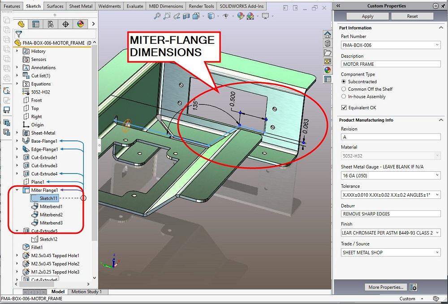Click the FeatureManager filter input field
This screenshot has width=448, height=304.
[x=58, y=34]
